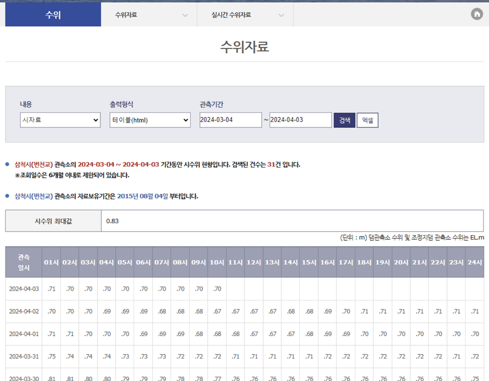Image resolution: width=489 pixels, height=381 pixels.
Task: Click the 24시 column header
Action: (x=474, y=262)
